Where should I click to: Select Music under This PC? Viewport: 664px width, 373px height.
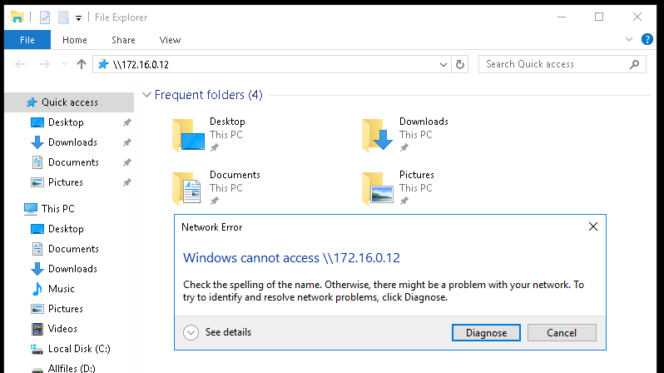click(x=61, y=289)
